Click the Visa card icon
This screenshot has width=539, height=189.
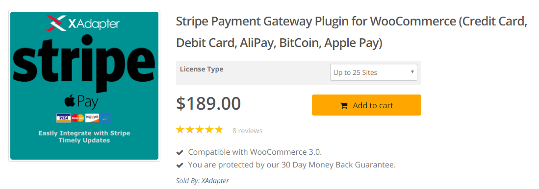(x=63, y=118)
